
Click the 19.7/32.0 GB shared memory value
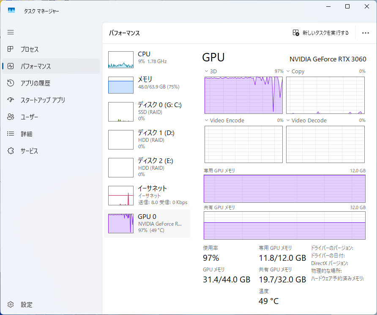click(282, 279)
